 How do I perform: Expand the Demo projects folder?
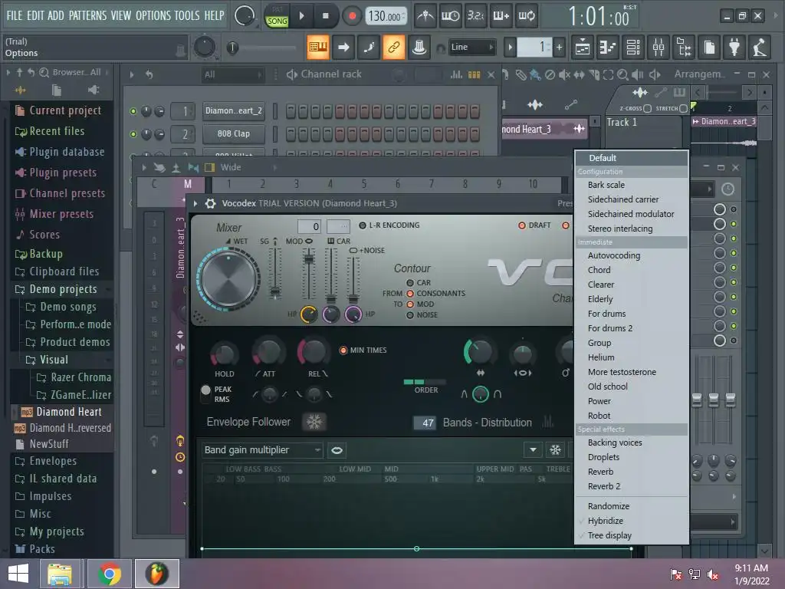[63, 289]
